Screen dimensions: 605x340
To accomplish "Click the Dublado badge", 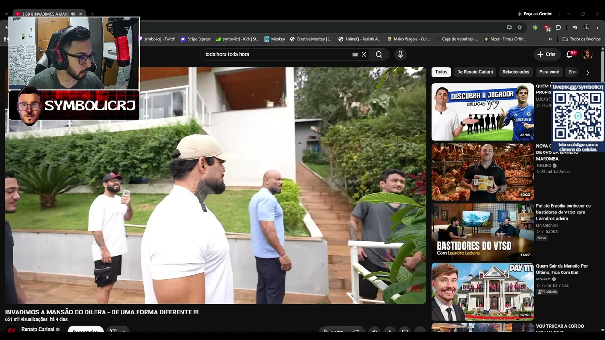I will tap(547, 292).
